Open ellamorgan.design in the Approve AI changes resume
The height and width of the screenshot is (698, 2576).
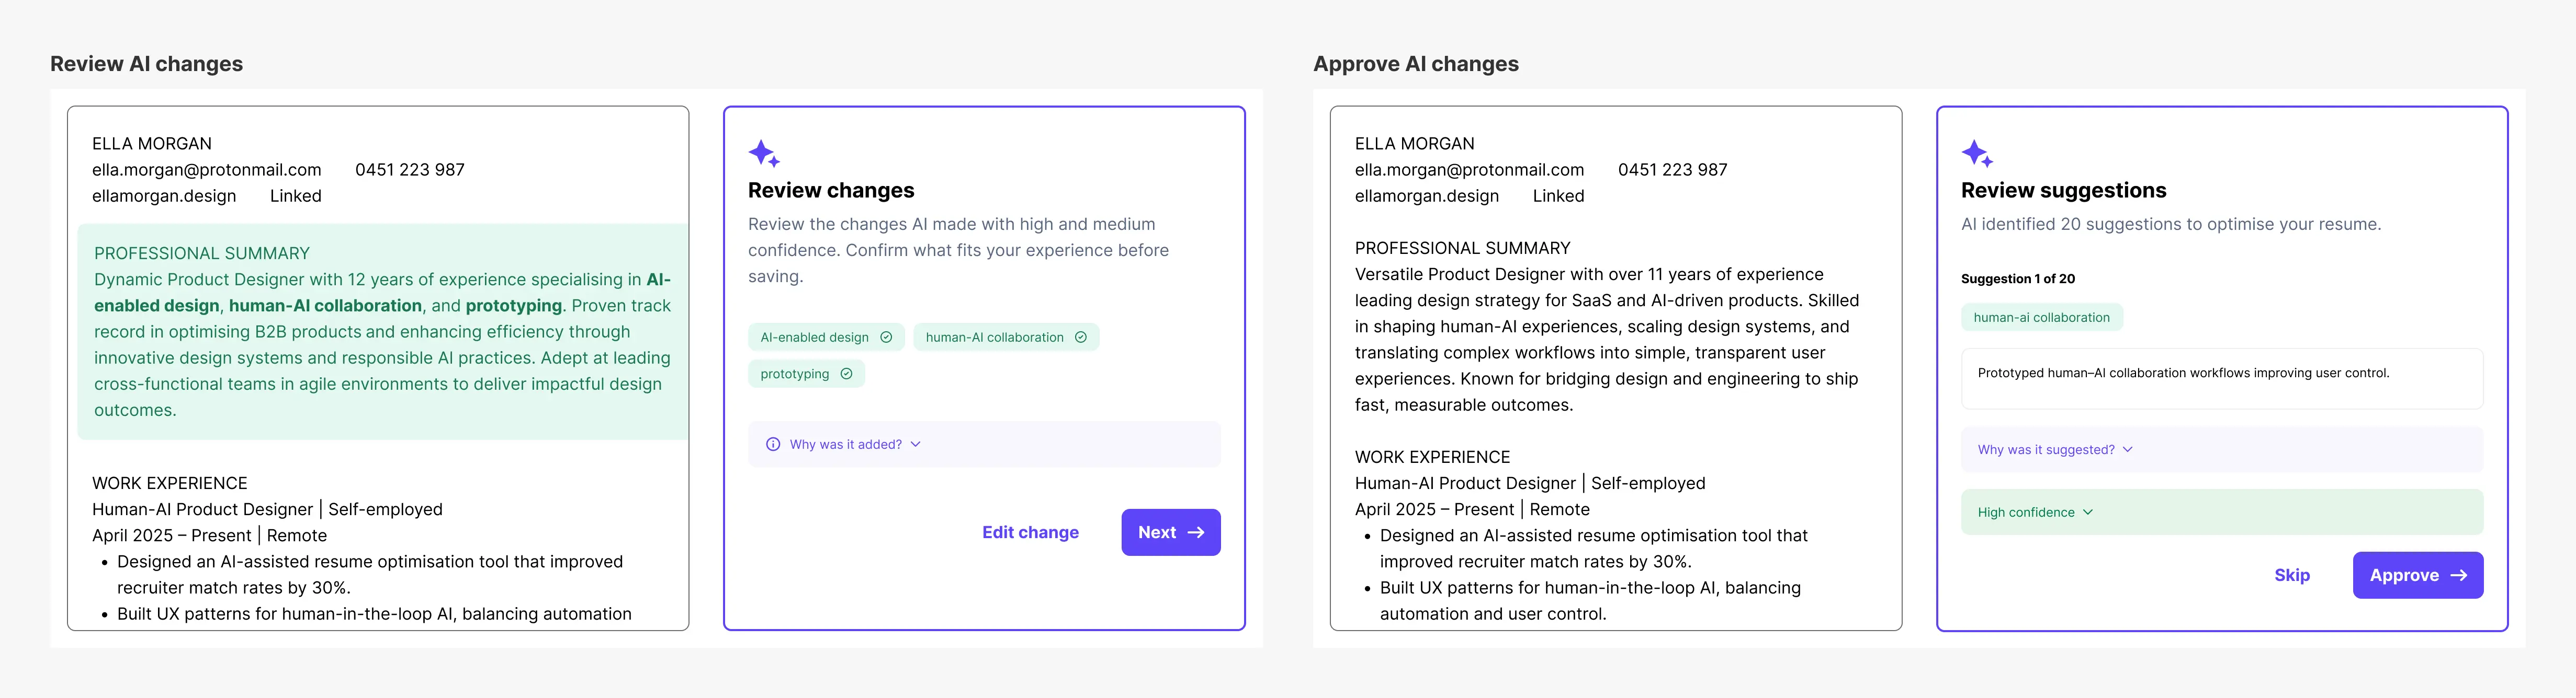coord(1426,196)
